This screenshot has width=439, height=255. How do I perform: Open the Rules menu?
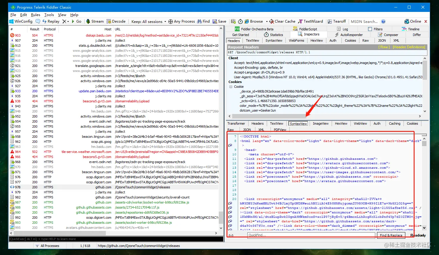click(35, 15)
